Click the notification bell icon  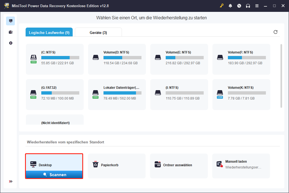click(x=230, y=6)
